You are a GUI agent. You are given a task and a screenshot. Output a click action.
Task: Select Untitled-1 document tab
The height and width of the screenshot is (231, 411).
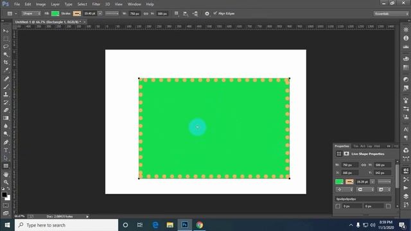click(x=48, y=22)
